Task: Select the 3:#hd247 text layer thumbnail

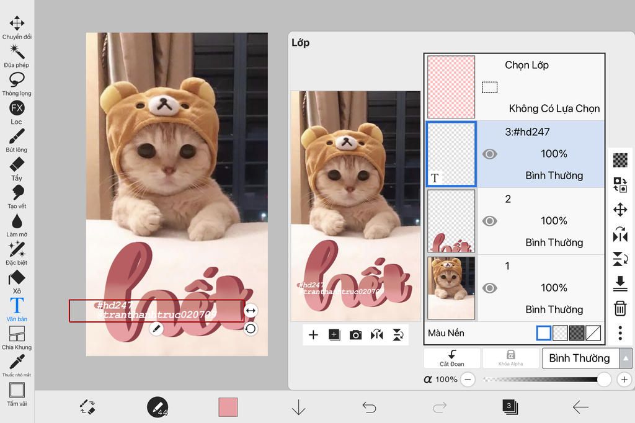Action: (451, 154)
